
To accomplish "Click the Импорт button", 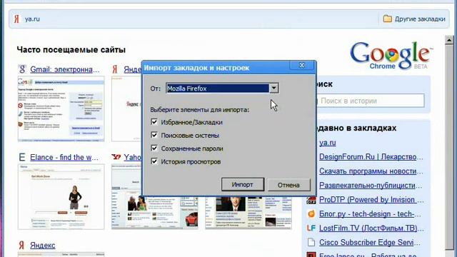I will coord(243,185).
